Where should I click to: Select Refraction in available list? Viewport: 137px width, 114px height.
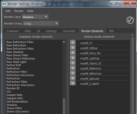pos(13,78)
